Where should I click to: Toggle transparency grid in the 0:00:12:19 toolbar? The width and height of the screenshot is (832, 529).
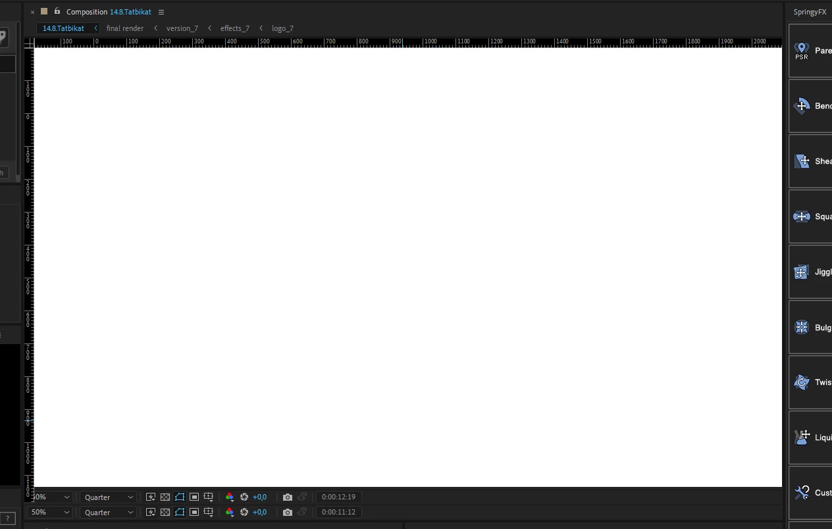[x=165, y=497]
